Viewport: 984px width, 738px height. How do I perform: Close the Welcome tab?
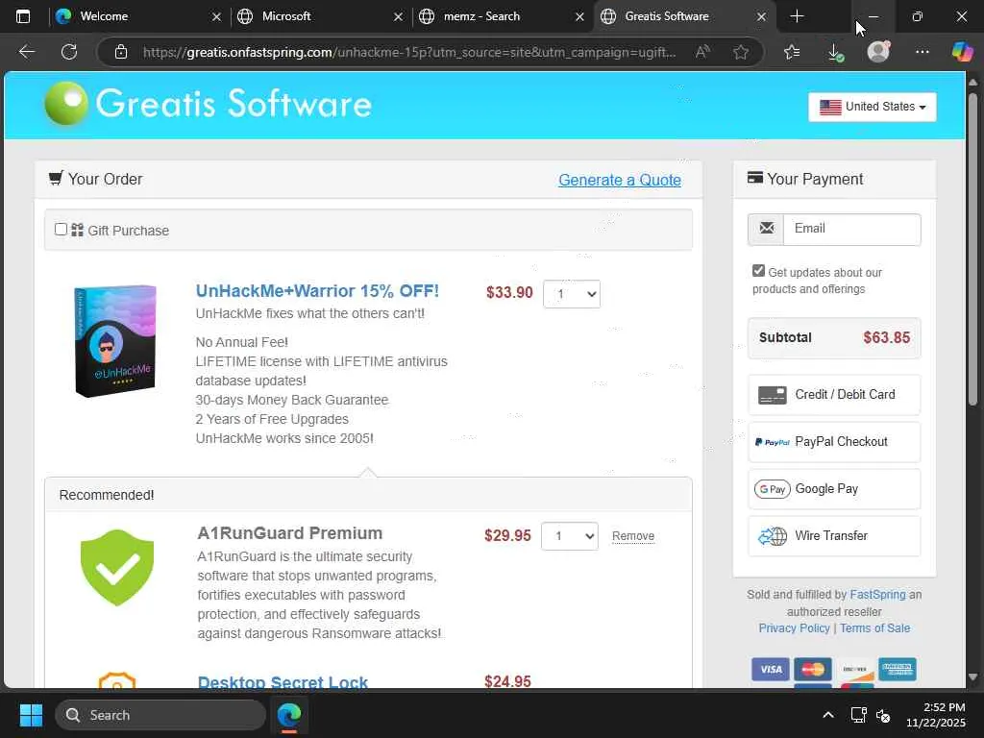[216, 17]
